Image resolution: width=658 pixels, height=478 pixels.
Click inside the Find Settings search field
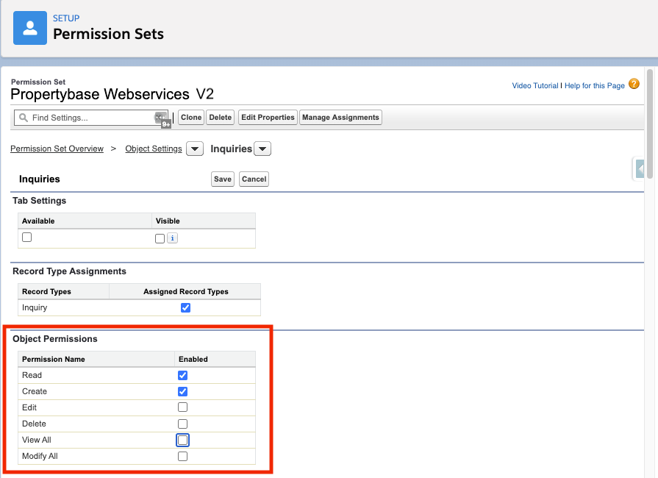pyautogui.click(x=88, y=118)
